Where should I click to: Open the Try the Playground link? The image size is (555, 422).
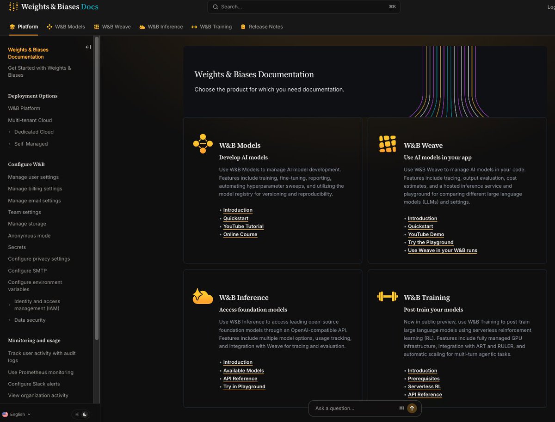coord(431,243)
